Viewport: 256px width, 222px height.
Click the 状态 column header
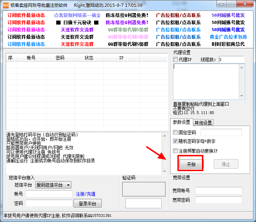coord(89,58)
